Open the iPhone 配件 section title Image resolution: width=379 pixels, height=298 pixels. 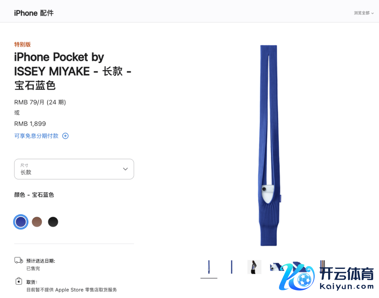(34, 13)
